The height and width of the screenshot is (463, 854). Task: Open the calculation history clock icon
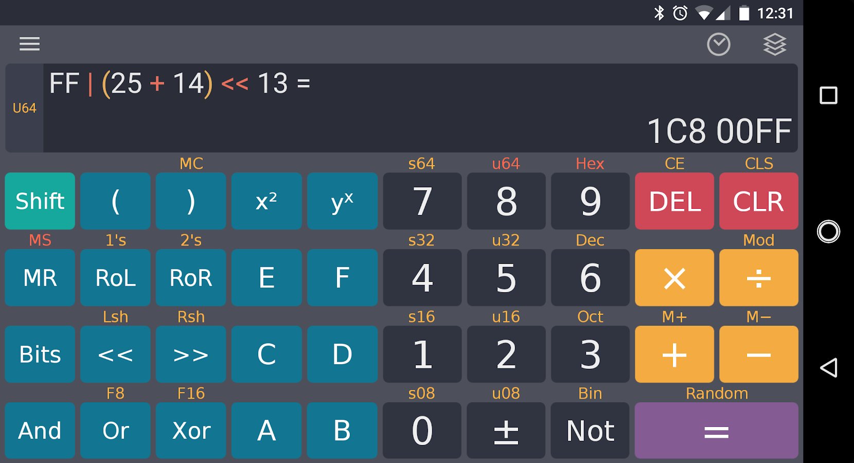718,44
